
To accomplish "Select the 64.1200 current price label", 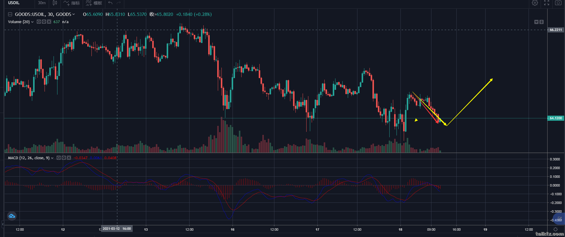I will (x=555, y=118).
